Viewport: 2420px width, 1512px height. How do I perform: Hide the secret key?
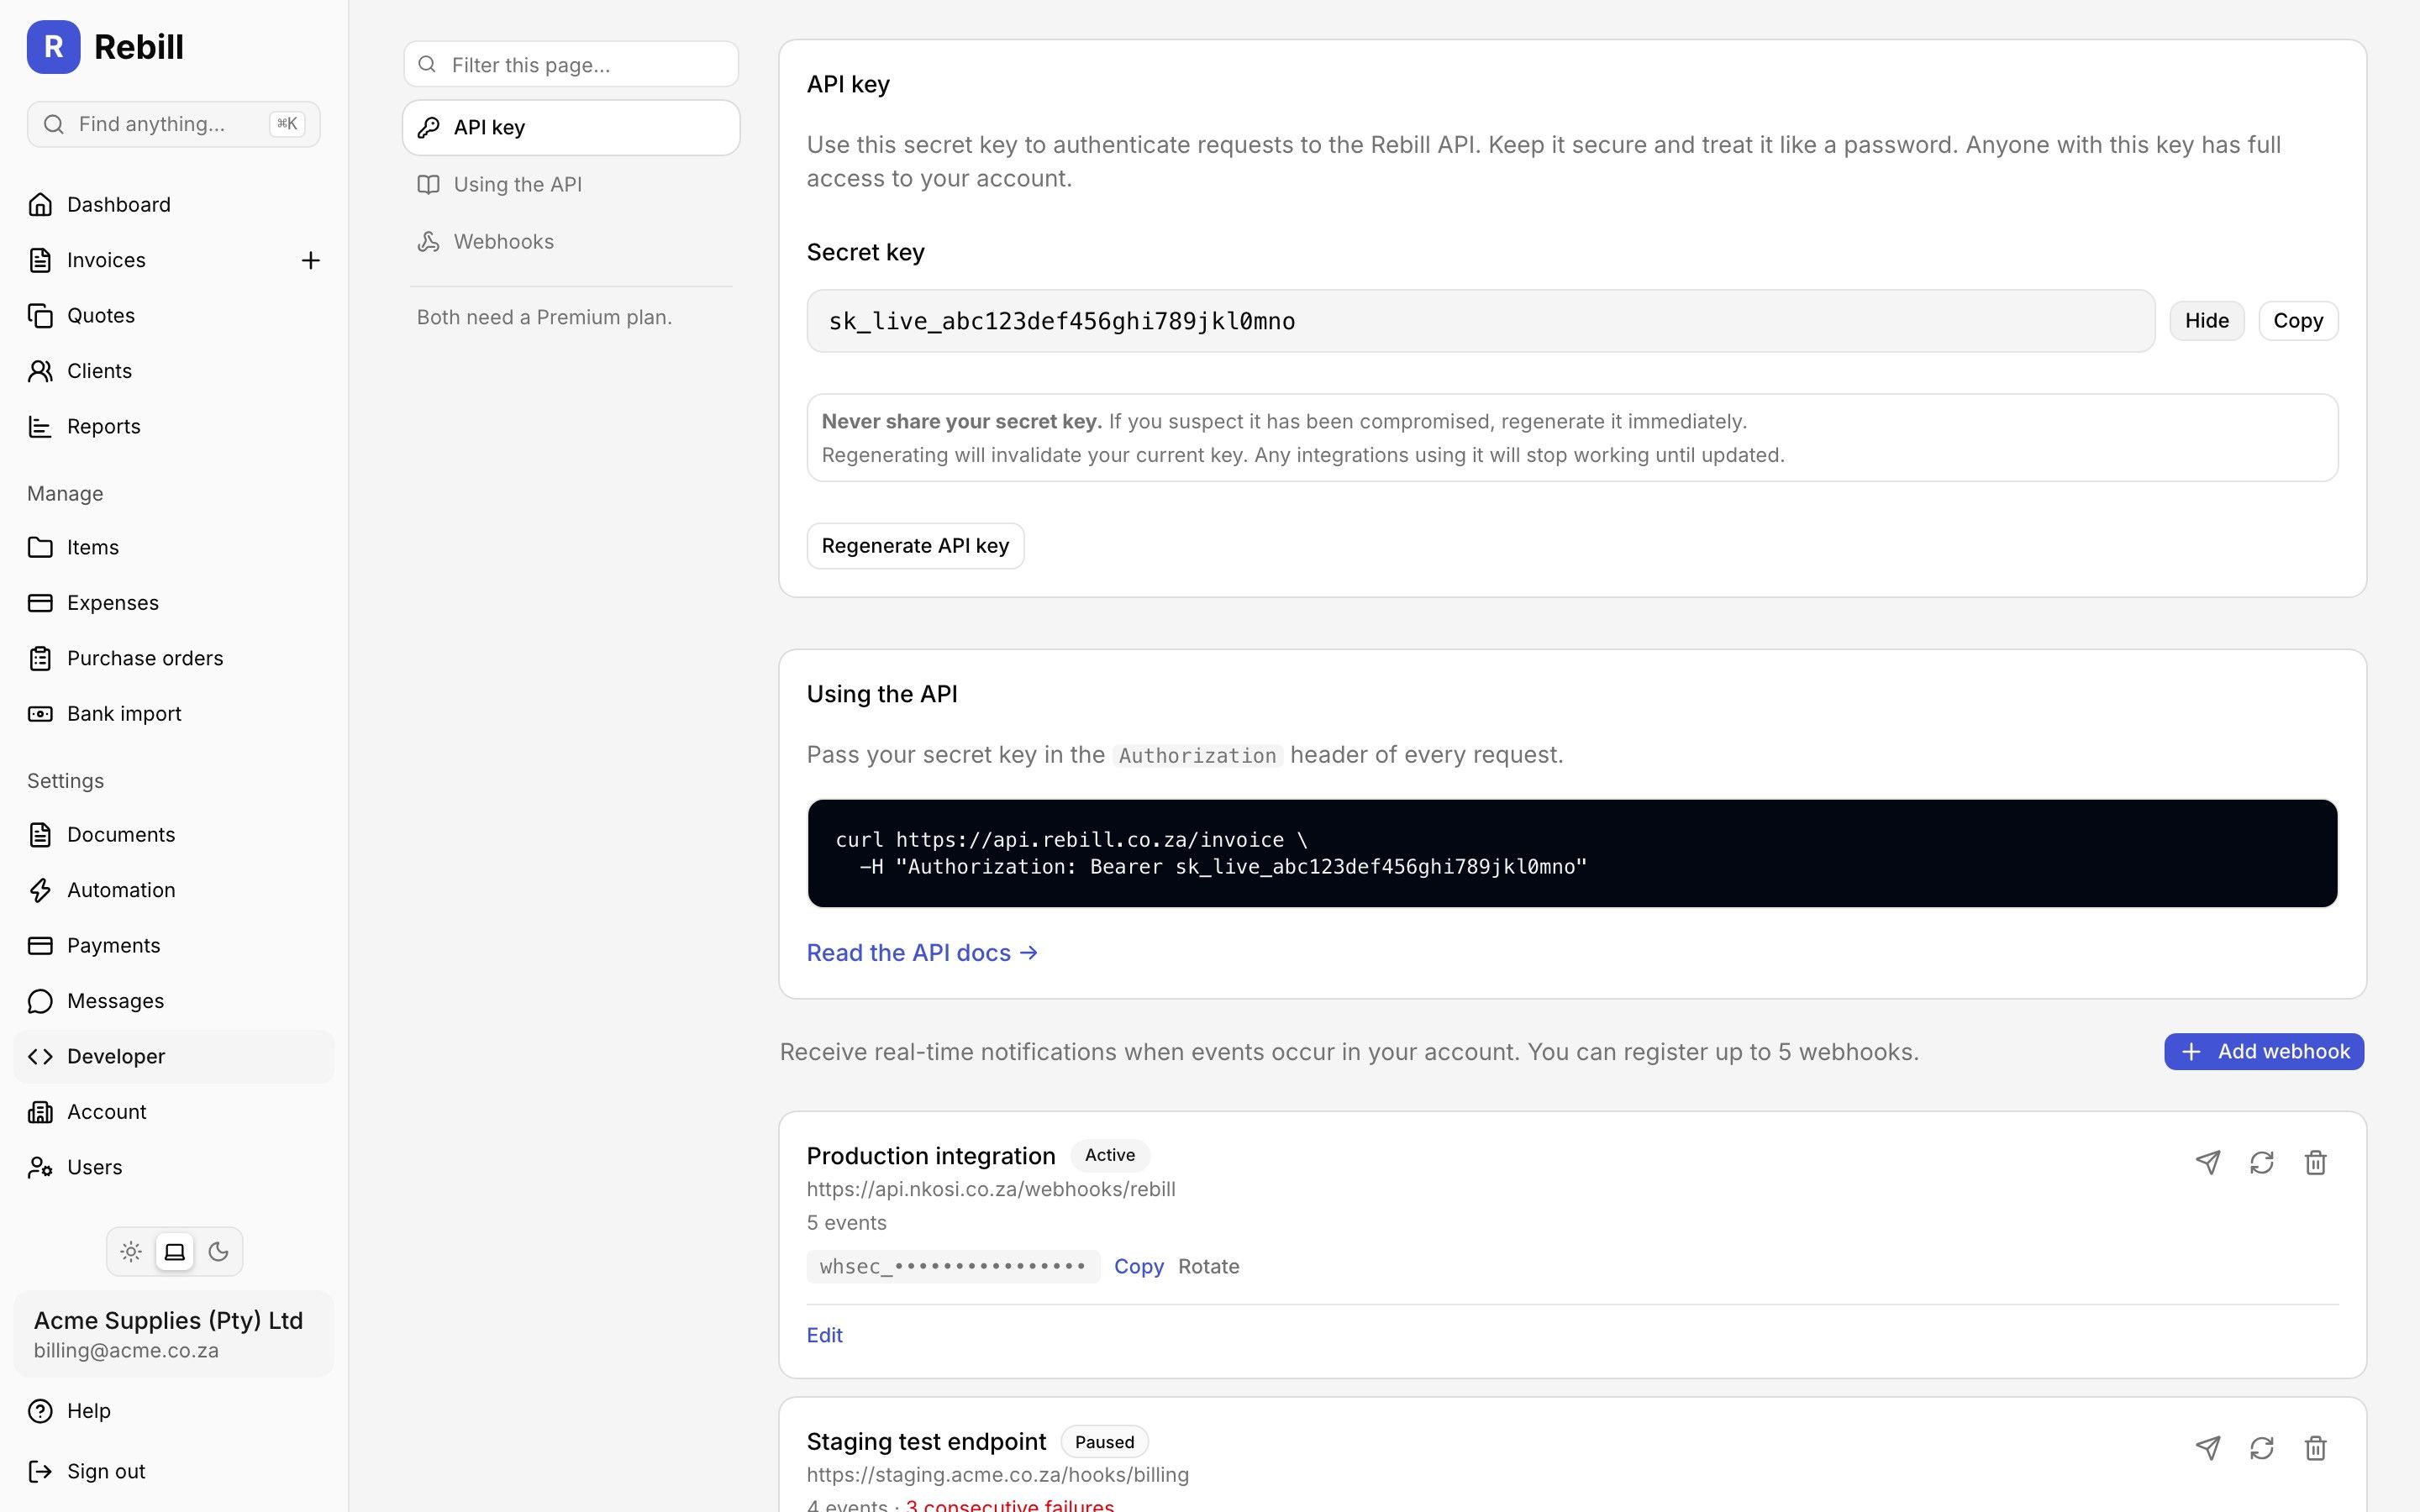point(2206,321)
